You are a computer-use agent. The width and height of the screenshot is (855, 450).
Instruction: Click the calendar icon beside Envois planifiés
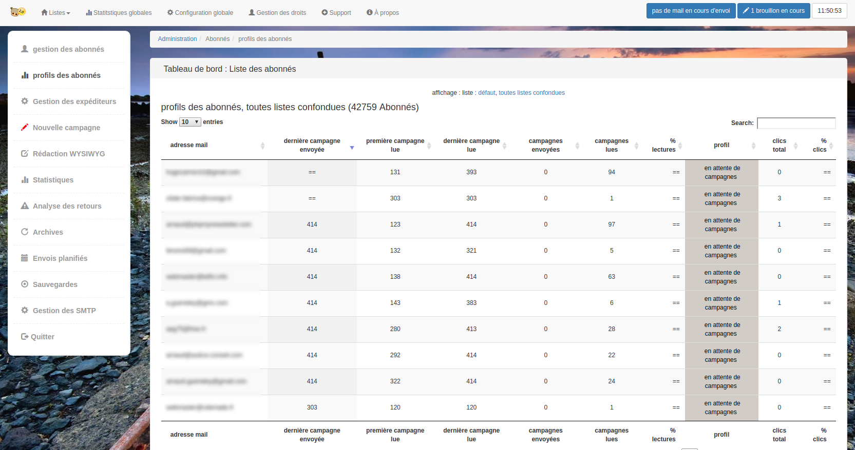(x=25, y=258)
